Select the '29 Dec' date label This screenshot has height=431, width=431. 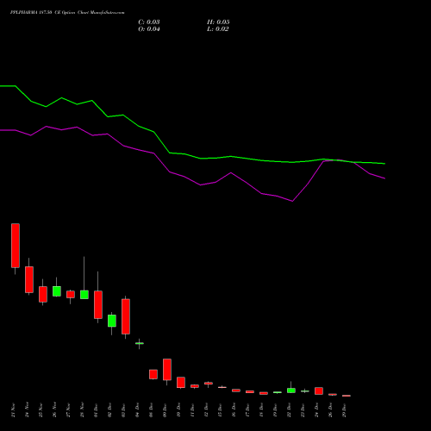pos(344,410)
